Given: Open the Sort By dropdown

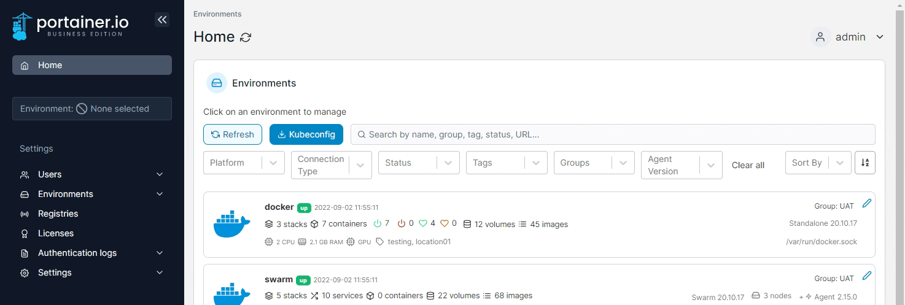Looking at the screenshot, I should 818,163.
